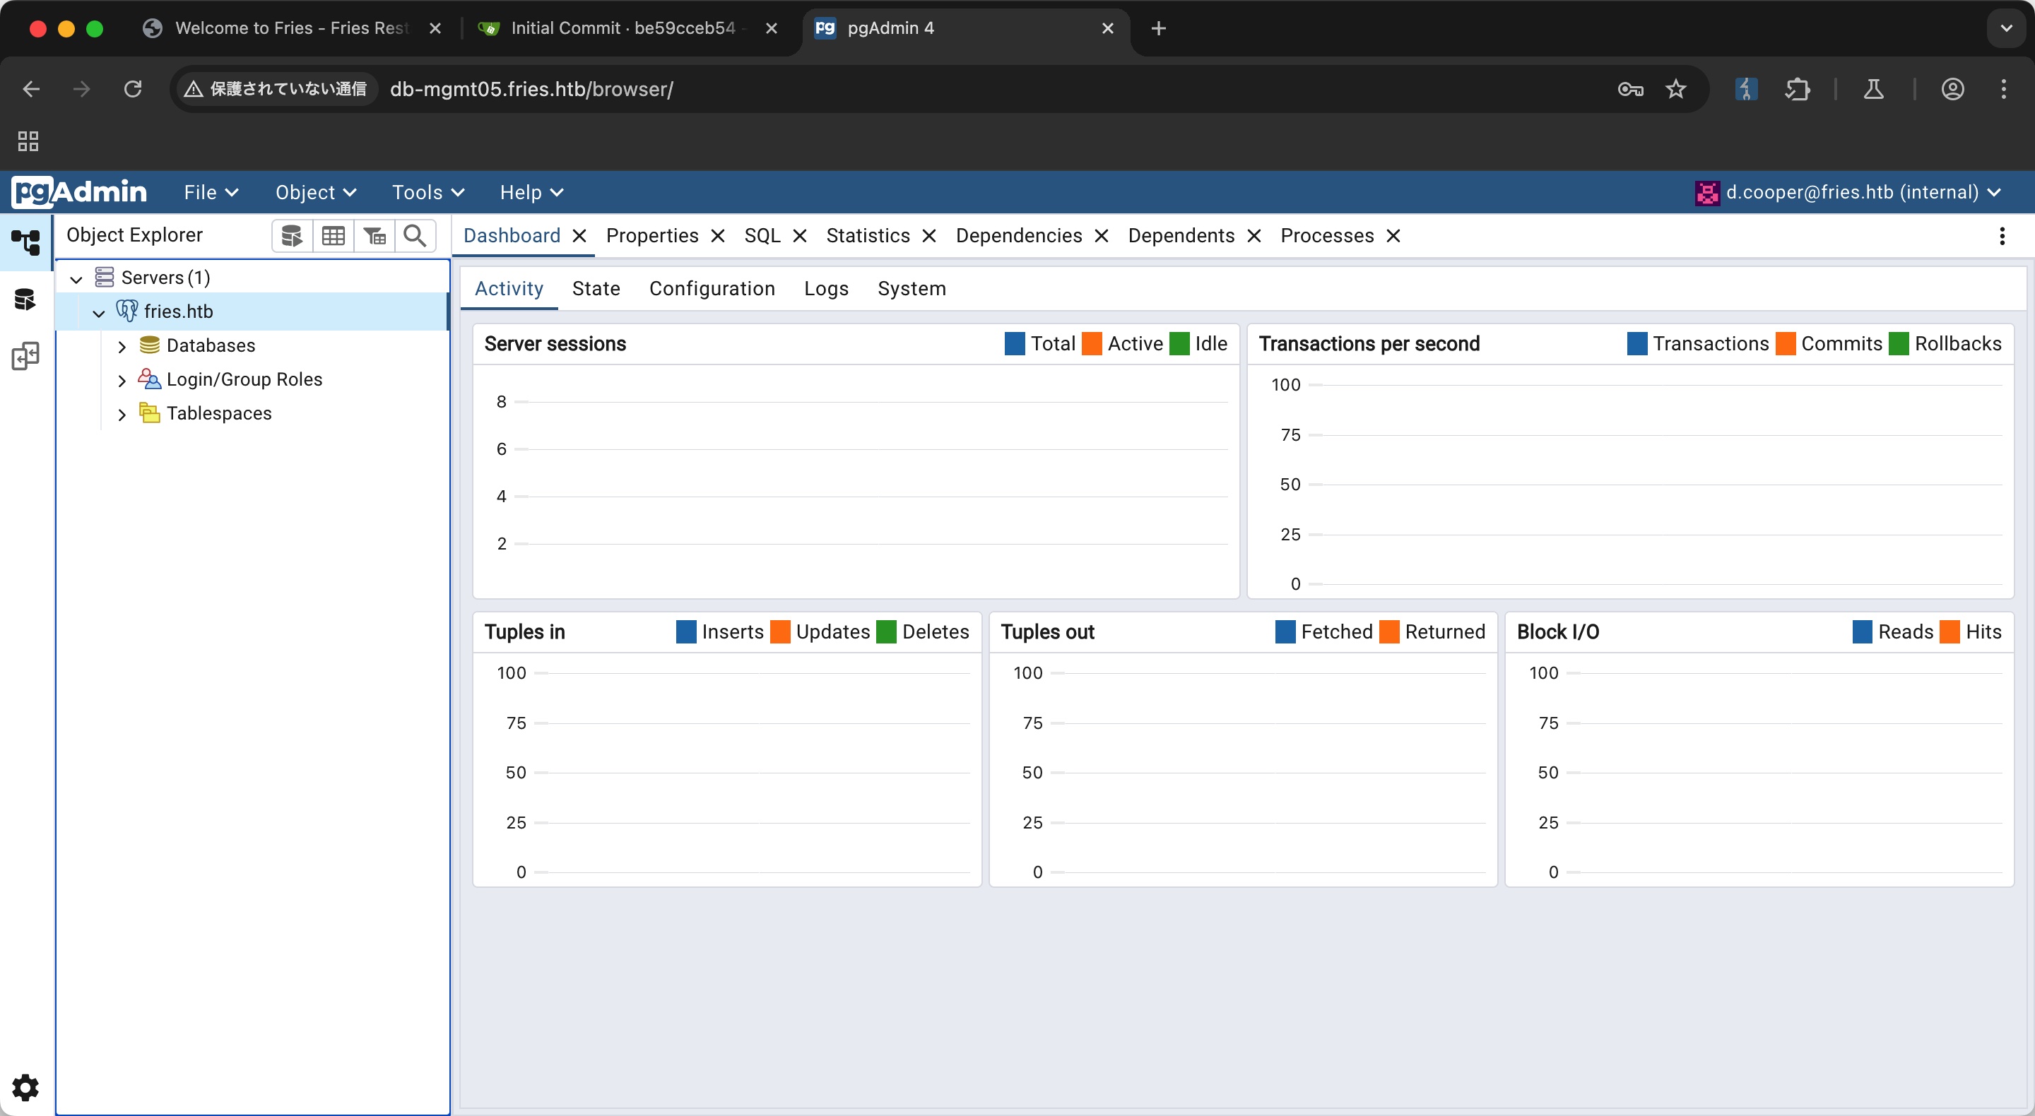Click the Login/Group Roles icon
Image resolution: width=2035 pixels, height=1116 pixels.
click(149, 379)
